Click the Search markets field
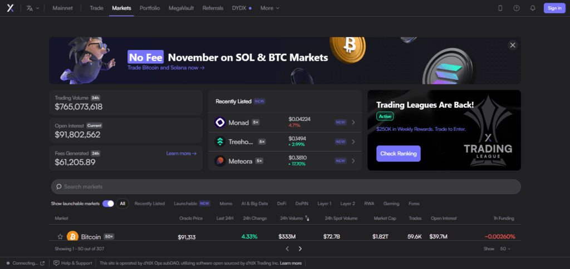570x269 pixels. (285, 187)
